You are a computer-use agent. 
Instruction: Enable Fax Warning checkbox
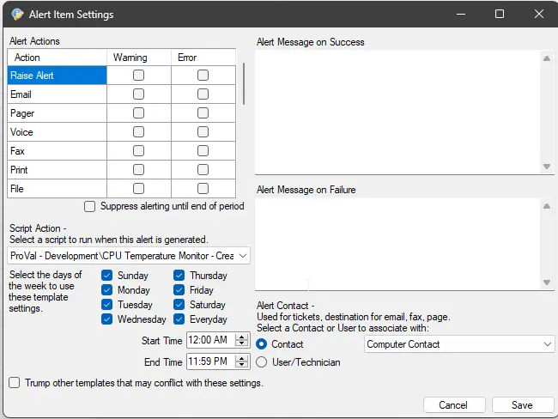tap(138, 150)
